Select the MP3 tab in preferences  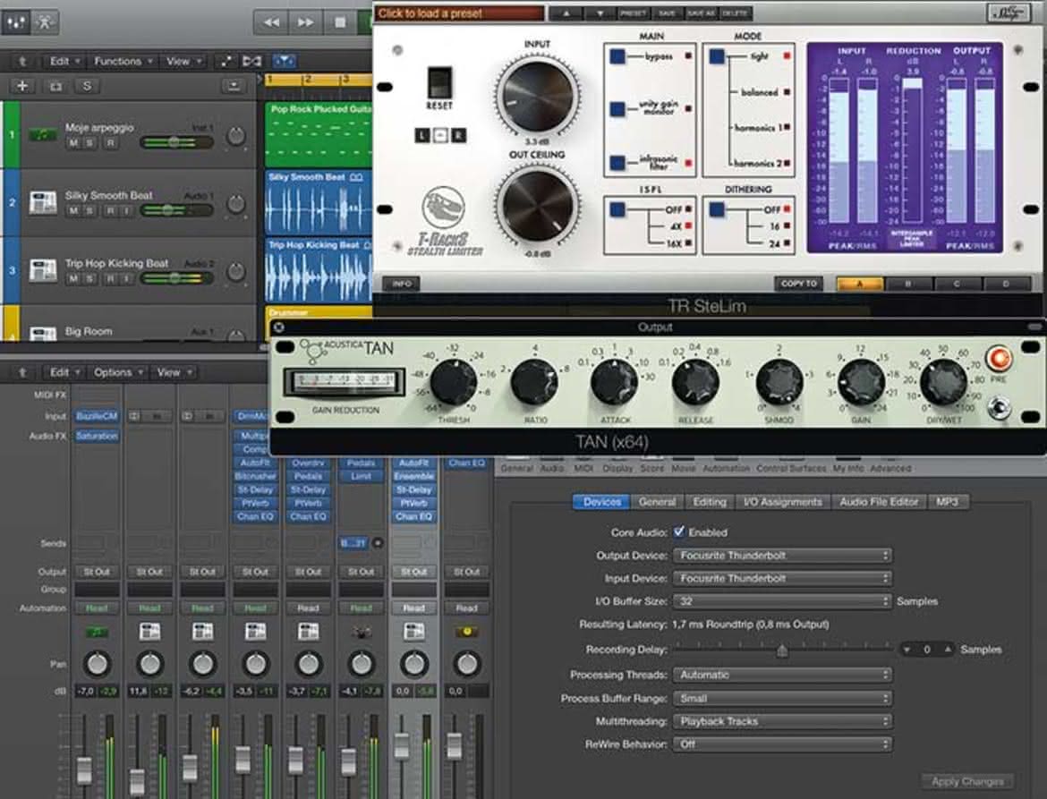[947, 502]
